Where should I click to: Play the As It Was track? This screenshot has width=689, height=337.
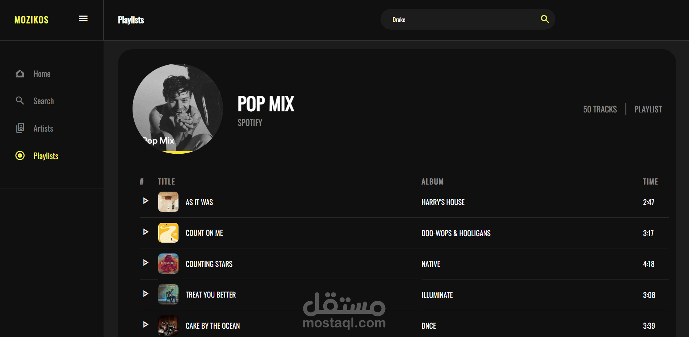click(146, 201)
